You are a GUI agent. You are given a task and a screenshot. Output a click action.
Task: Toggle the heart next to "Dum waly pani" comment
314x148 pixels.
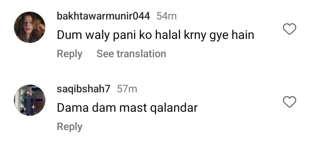[x=289, y=29]
